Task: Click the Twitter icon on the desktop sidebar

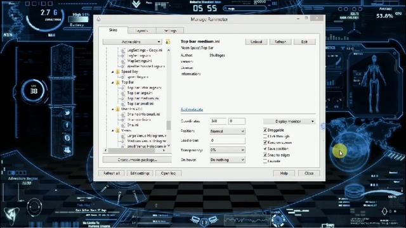Action: [x=67, y=113]
